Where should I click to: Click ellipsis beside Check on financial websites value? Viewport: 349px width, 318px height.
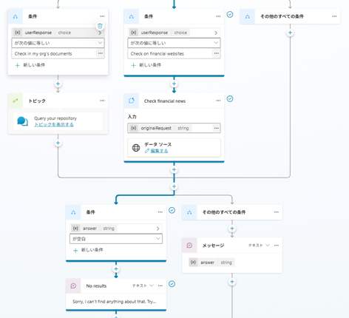click(x=216, y=53)
